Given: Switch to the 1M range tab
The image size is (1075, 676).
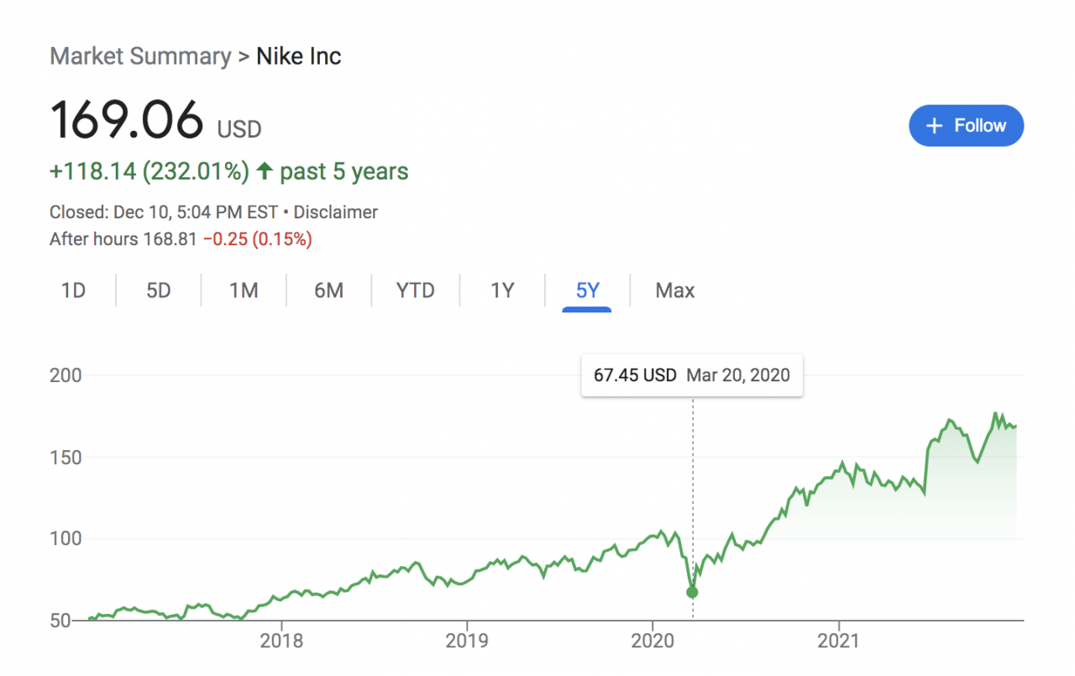Looking at the screenshot, I should coord(244,291).
